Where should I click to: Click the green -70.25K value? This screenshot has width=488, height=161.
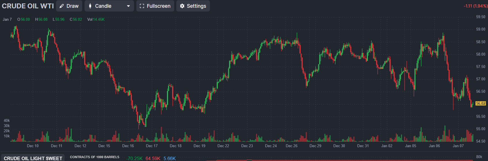[134, 158]
